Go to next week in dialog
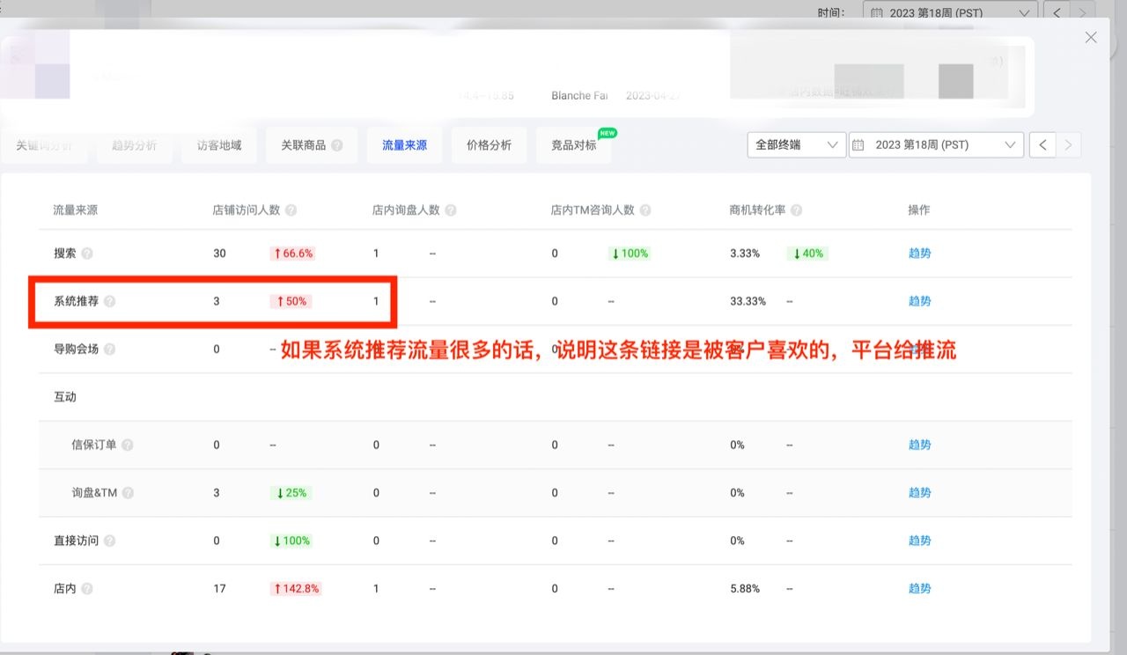The width and height of the screenshot is (1127, 655). click(1069, 145)
